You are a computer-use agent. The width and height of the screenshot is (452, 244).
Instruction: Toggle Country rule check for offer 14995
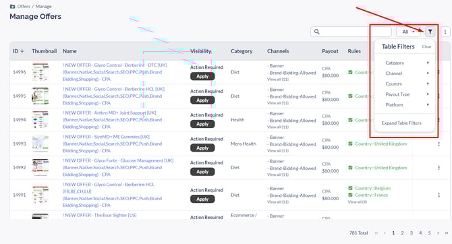tap(350, 96)
